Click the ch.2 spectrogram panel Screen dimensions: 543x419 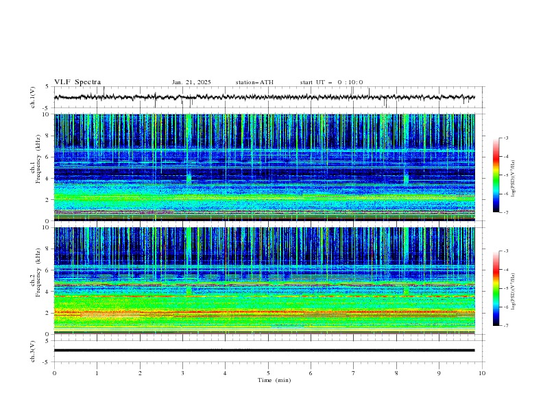click(264, 281)
